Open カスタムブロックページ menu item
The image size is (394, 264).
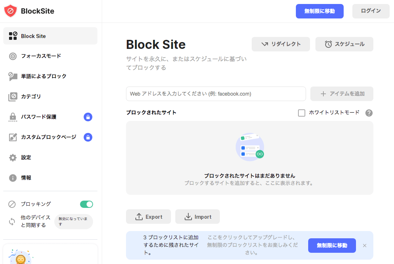coord(50,137)
